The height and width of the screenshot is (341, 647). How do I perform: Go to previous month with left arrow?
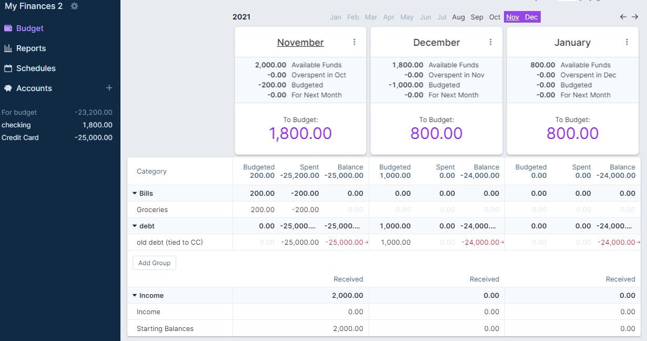coord(623,17)
